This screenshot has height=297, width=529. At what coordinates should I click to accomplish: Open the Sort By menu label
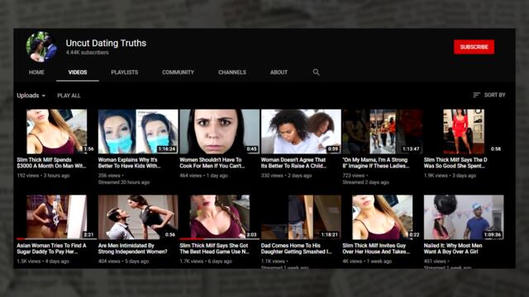(x=494, y=96)
